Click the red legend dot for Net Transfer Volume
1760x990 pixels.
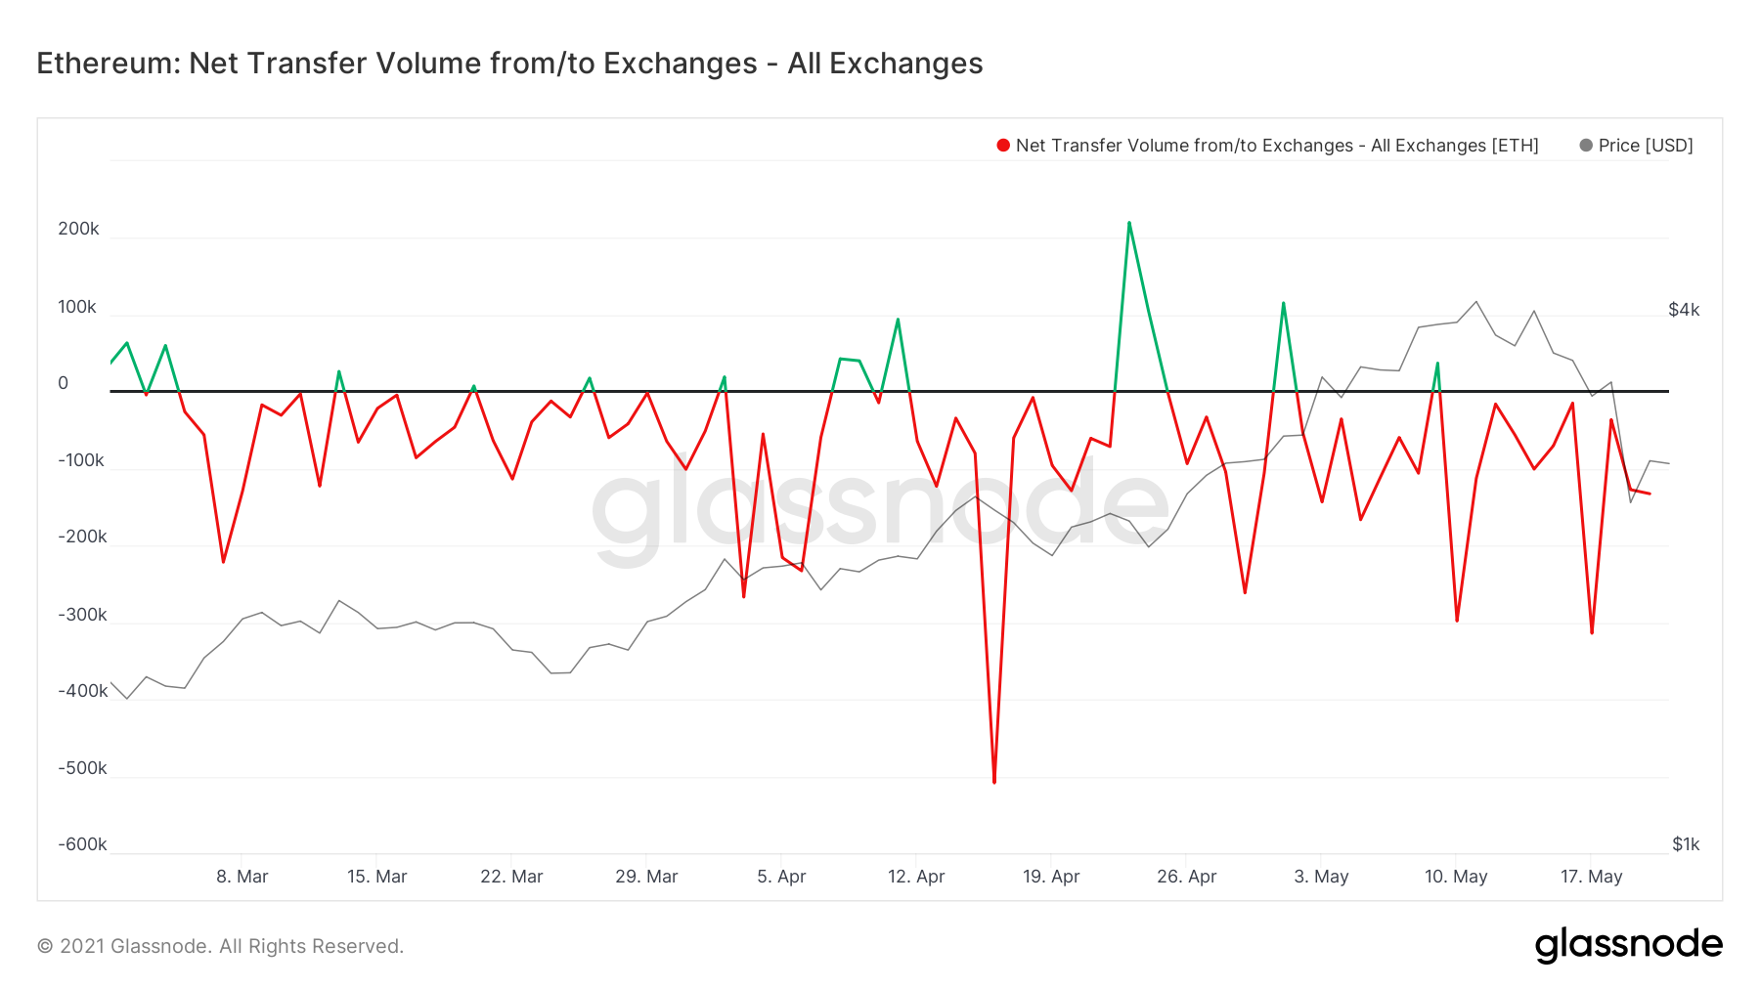(1003, 146)
